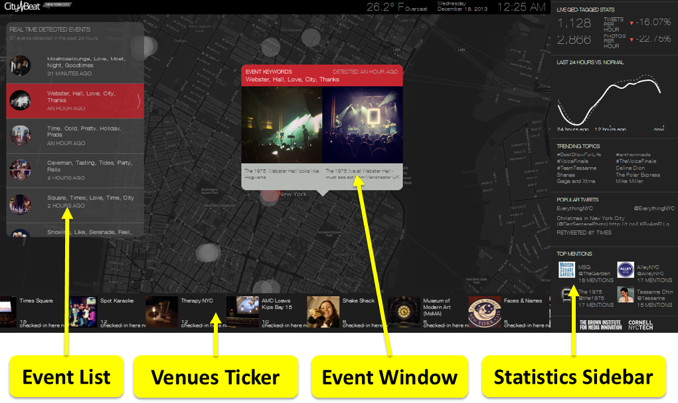Open the Caveman, Tasting, Tides event row
This screenshot has width=678, height=403.
click(75, 170)
